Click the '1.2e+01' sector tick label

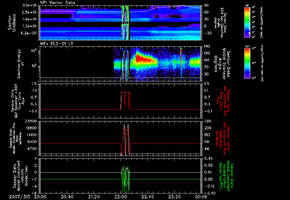(29, 26)
